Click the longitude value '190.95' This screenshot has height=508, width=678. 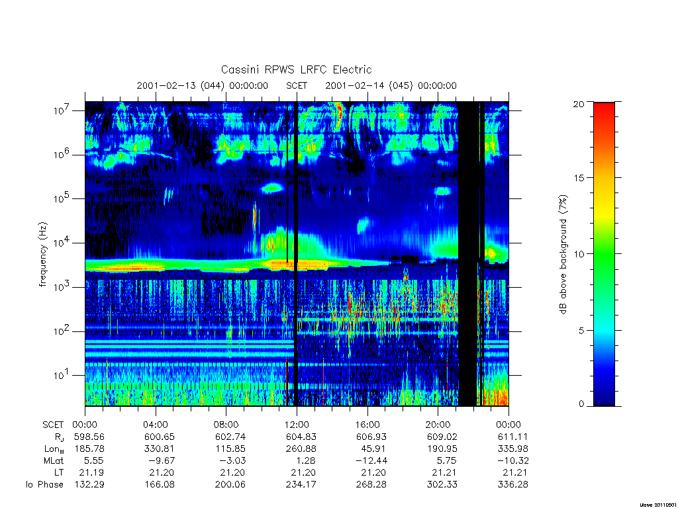point(442,449)
